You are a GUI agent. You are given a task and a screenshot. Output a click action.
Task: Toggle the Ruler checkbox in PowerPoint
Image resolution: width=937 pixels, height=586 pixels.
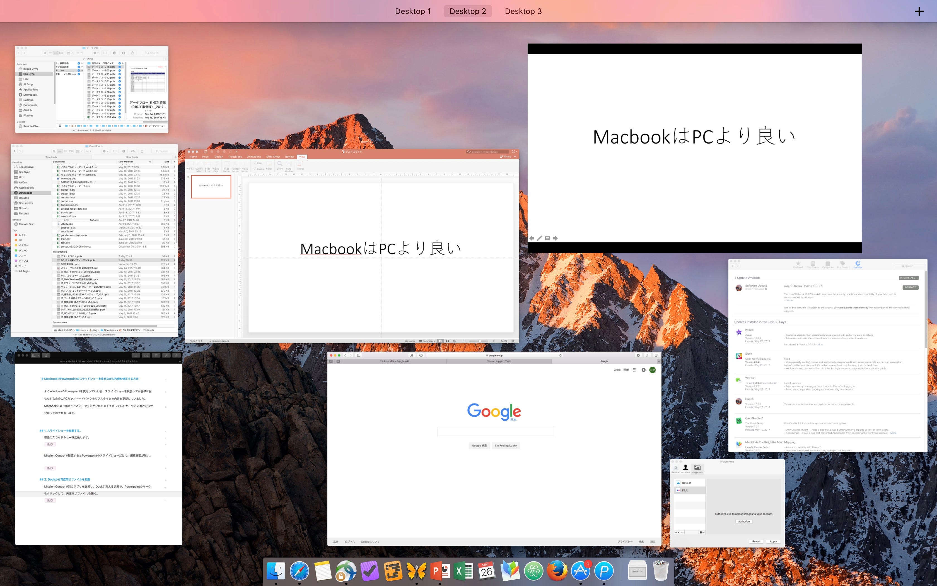[x=257, y=163]
